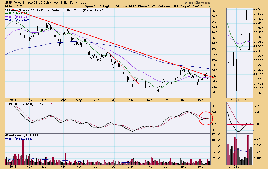Click the PowerShares Daily 24.43 chart legend
268x169 pixels.
[55, 10]
